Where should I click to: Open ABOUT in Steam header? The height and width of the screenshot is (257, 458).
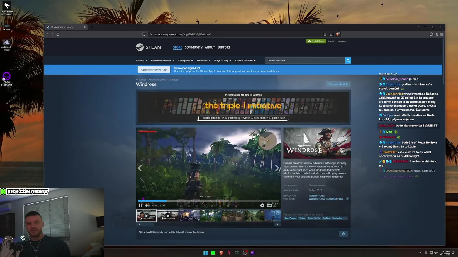(x=210, y=47)
